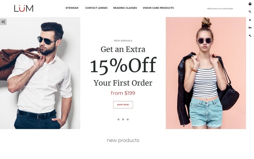Open the Eyewear menu
The image size is (254, 159).
coord(72,8)
